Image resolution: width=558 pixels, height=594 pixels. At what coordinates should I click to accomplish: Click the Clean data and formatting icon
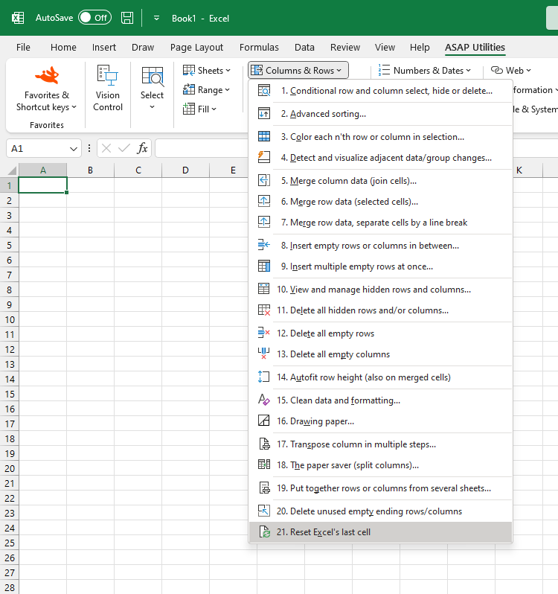coord(264,400)
